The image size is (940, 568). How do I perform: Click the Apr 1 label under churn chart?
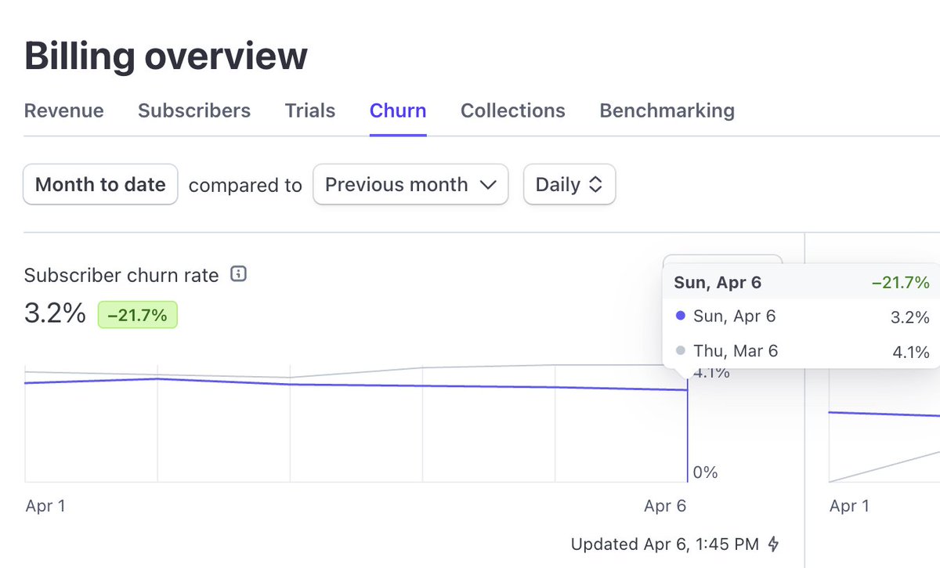coord(45,506)
